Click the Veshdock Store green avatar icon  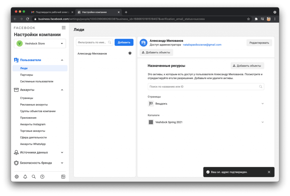click(x=20, y=43)
